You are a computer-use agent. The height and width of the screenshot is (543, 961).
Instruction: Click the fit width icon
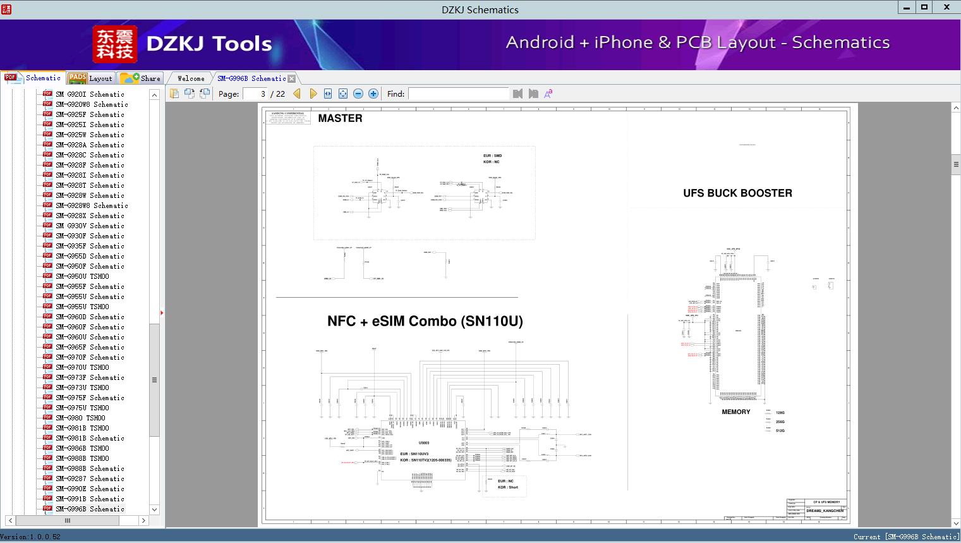pyautogui.click(x=328, y=94)
